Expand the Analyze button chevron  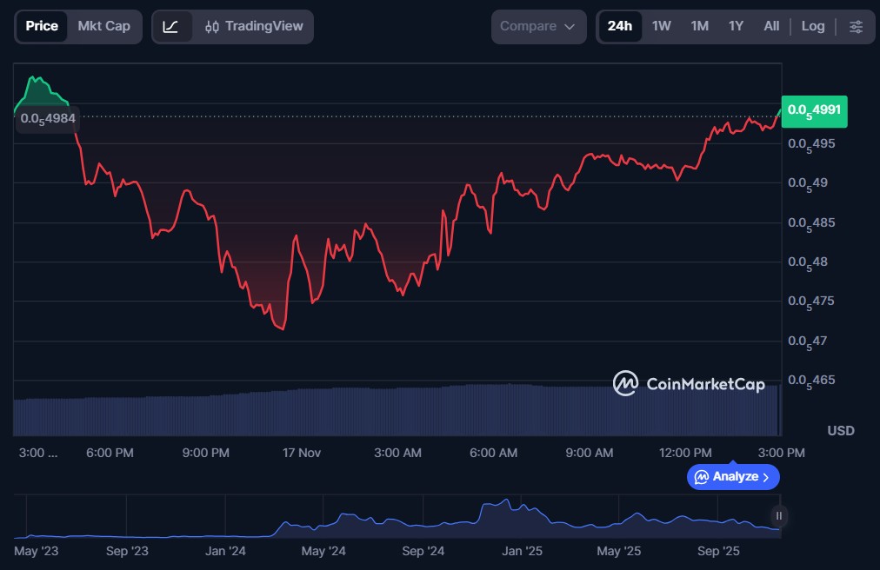(x=766, y=477)
